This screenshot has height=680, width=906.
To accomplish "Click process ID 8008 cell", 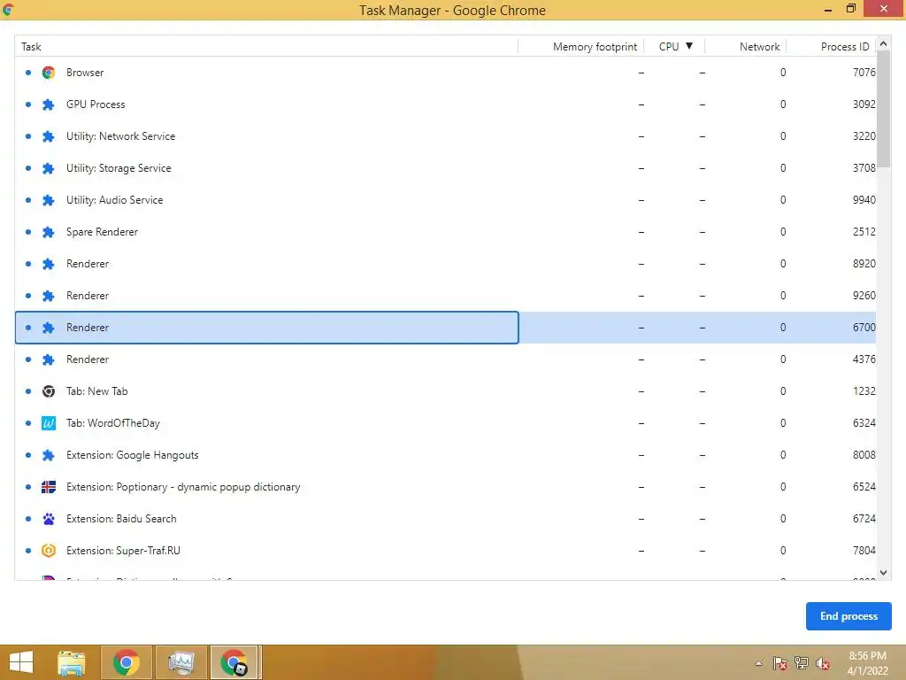I will click(x=864, y=455).
